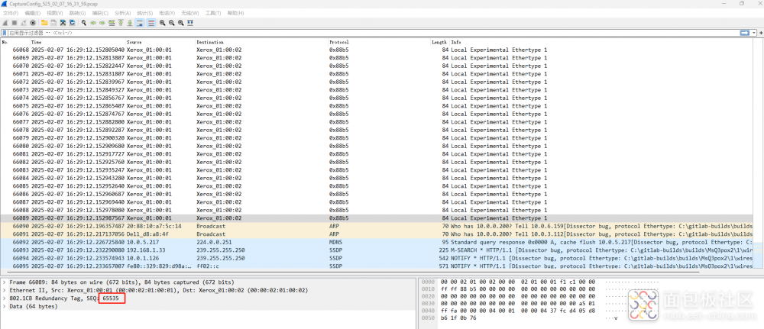Open the 帮助(H) menu
The width and height of the screenshot is (764, 329).
(236, 13)
